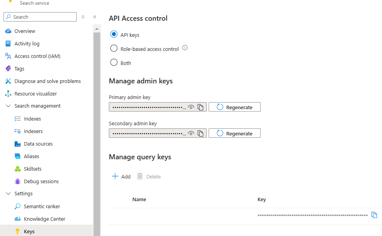382x236 pixels.
Task: Click the Resource visualizer icon
Action: pos(8,94)
